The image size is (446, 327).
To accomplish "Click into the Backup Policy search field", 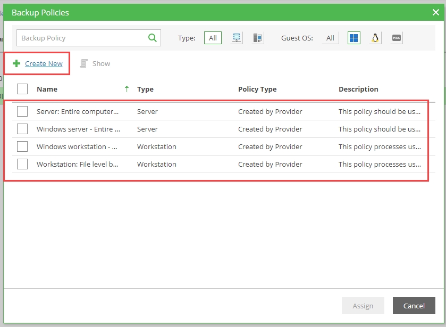I will coord(80,38).
